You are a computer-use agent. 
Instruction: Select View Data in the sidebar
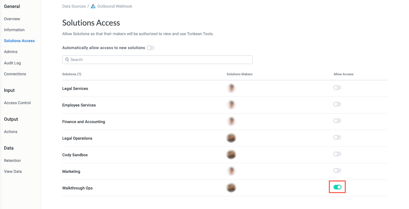point(13,171)
